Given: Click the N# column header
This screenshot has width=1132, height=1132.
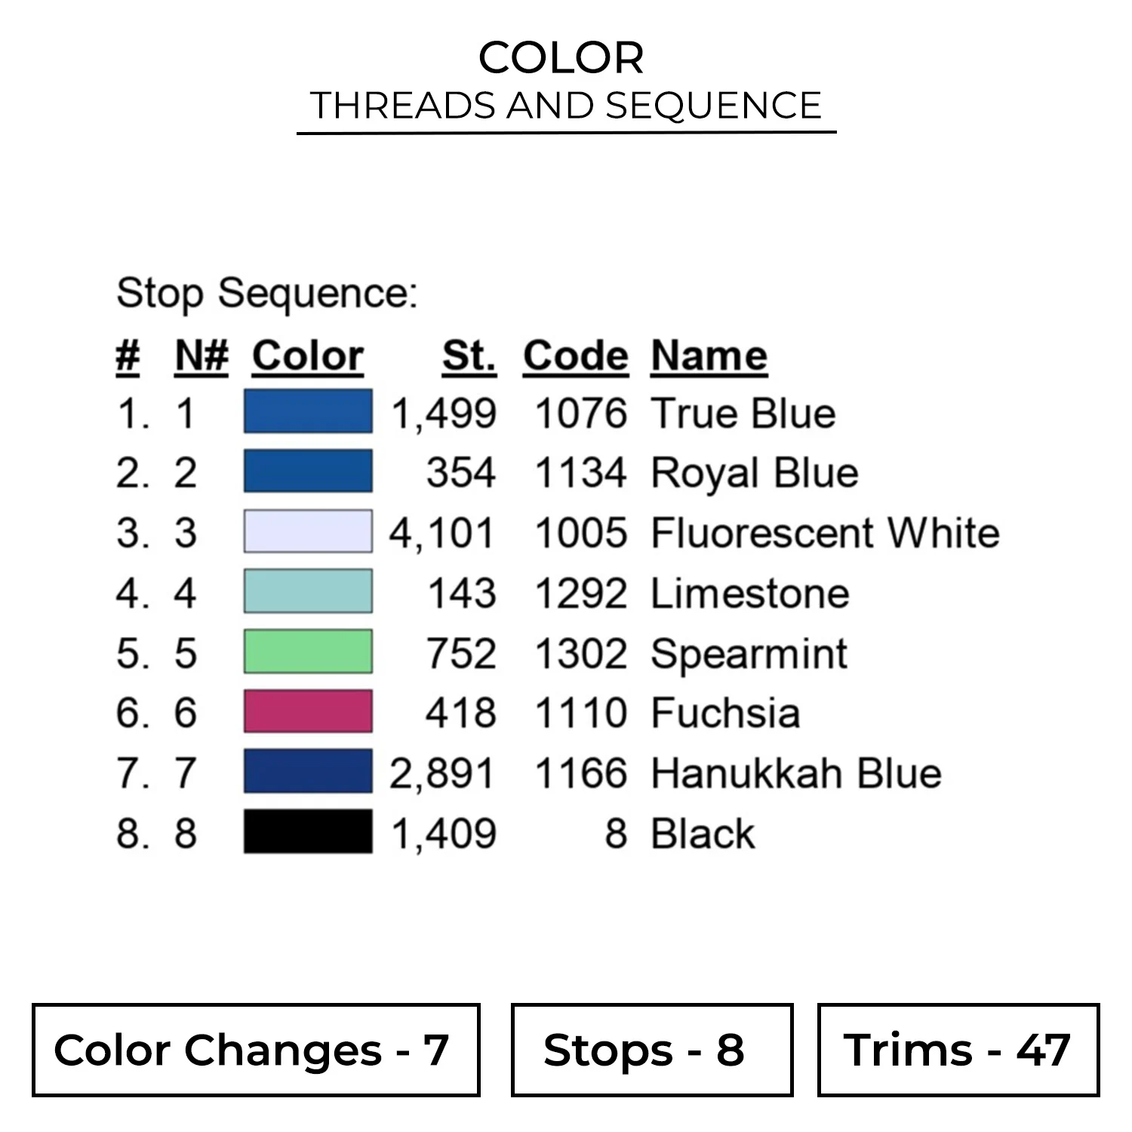Looking at the screenshot, I should pyautogui.click(x=201, y=355).
